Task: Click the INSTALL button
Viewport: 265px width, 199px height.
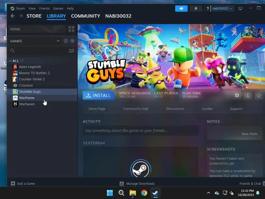Action: 98,95
